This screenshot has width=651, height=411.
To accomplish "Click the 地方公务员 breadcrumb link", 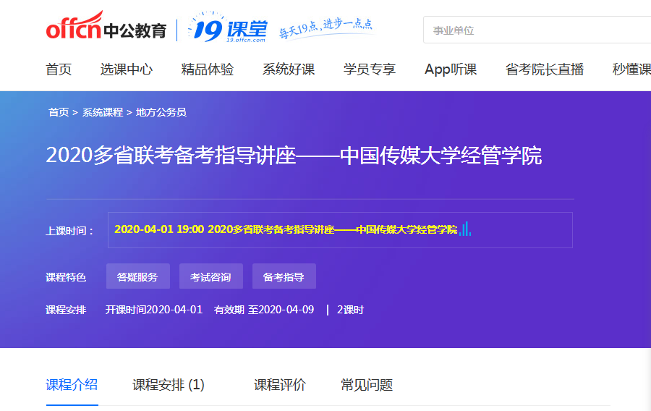I will tap(161, 112).
